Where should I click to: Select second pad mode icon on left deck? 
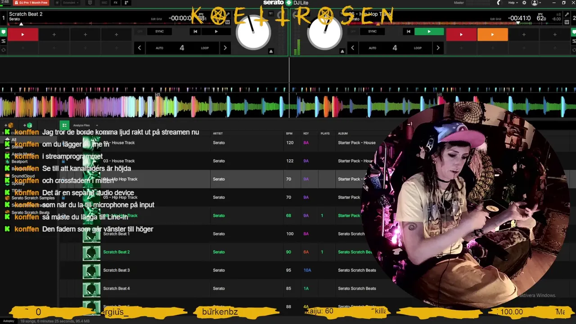(3, 41)
